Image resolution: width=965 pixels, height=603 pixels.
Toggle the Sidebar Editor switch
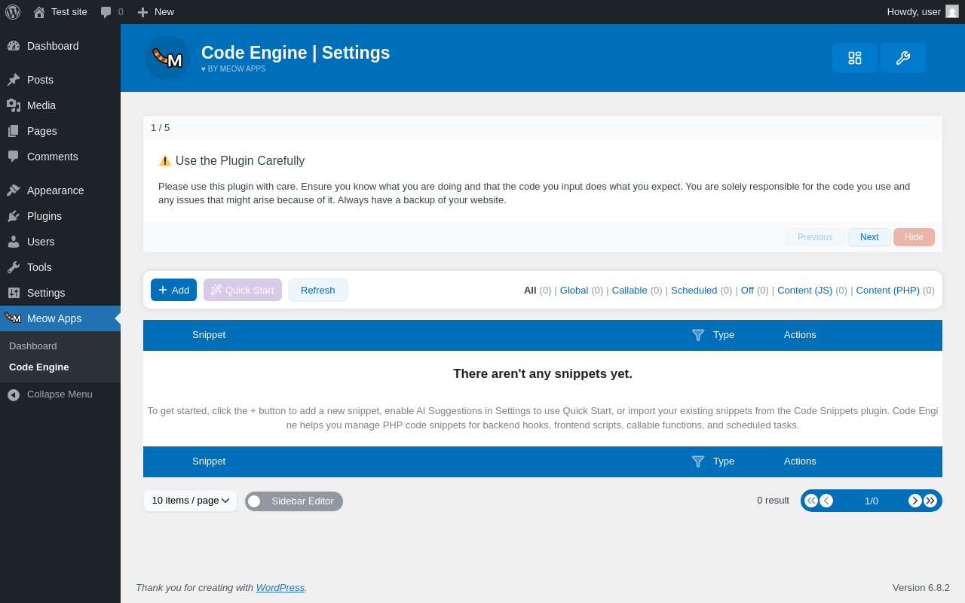(x=256, y=501)
